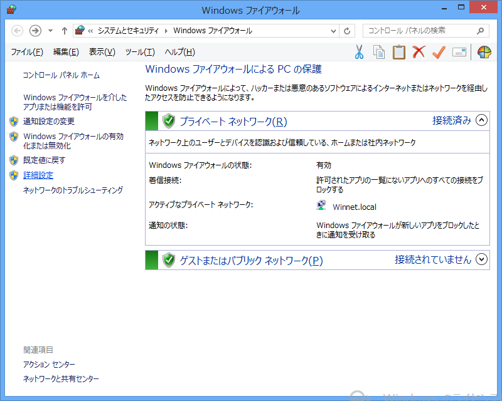Open アクション センター related link
The width and height of the screenshot is (502, 401).
(x=49, y=365)
